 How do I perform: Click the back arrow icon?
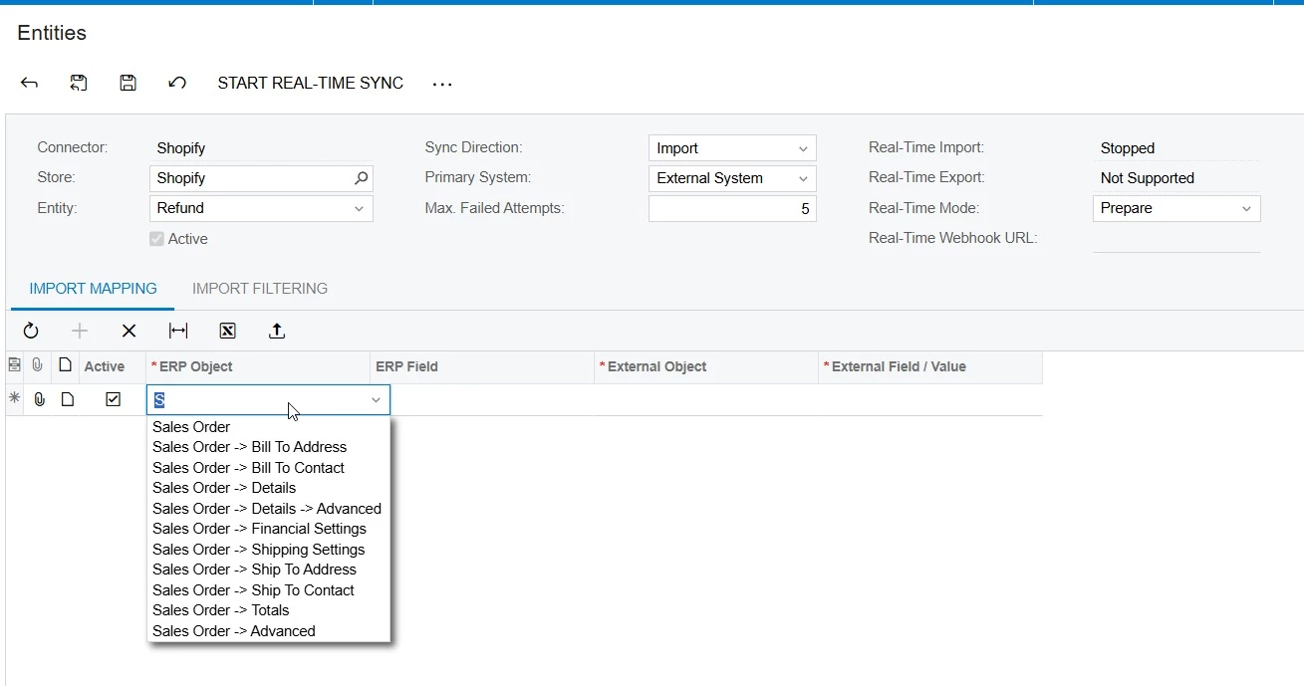(29, 84)
